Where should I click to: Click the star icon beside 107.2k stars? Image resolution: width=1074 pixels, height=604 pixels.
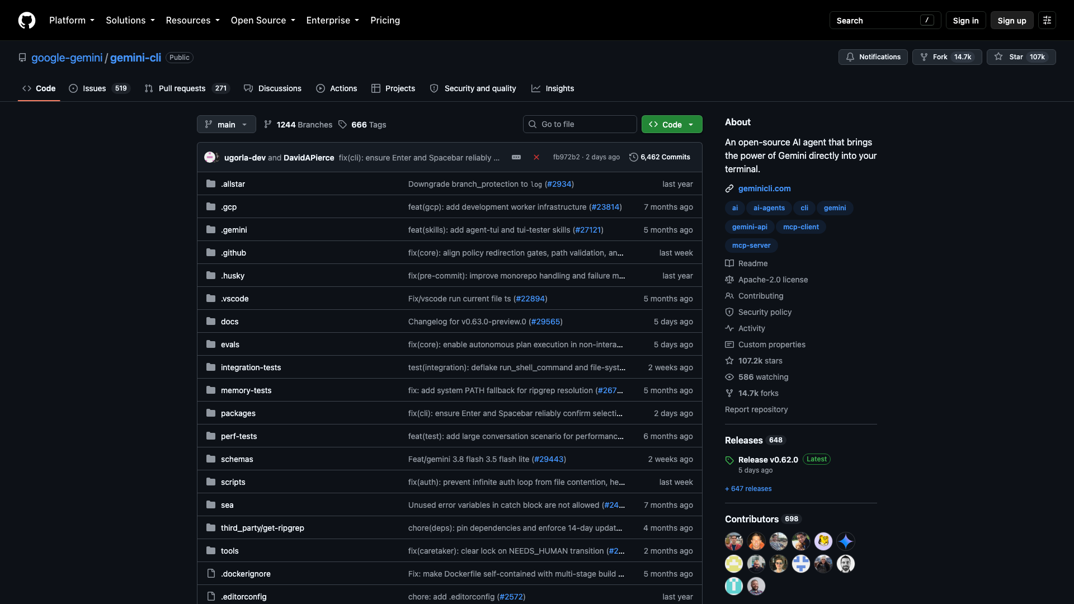tap(729, 361)
